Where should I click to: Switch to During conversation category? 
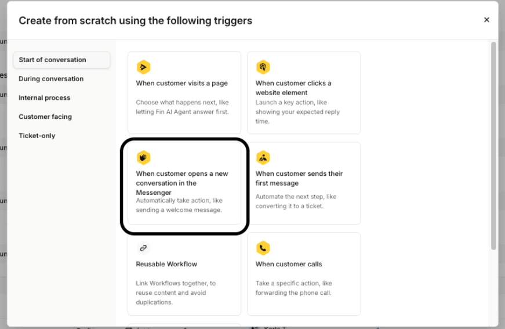[x=51, y=79]
